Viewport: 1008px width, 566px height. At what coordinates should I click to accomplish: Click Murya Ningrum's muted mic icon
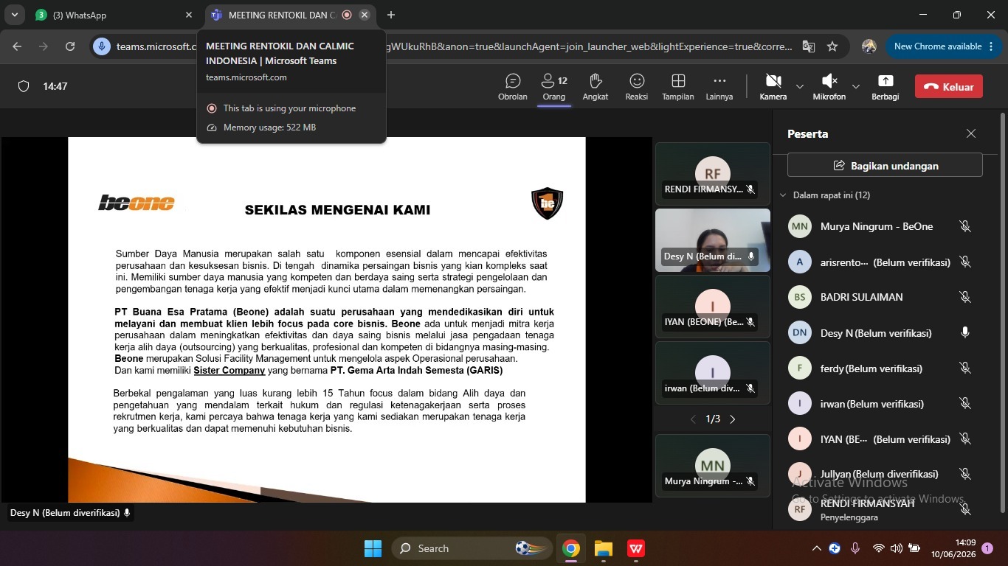click(x=964, y=226)
